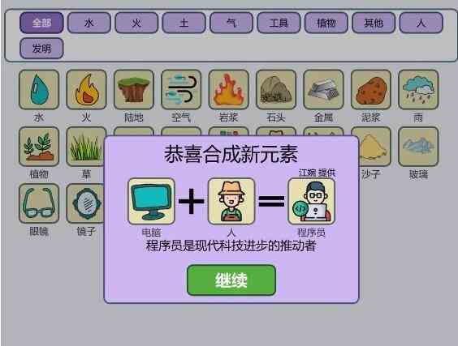Click the computer ingredient icon 电脑
This screenshot has height=346, width=458.
point(151,202)
